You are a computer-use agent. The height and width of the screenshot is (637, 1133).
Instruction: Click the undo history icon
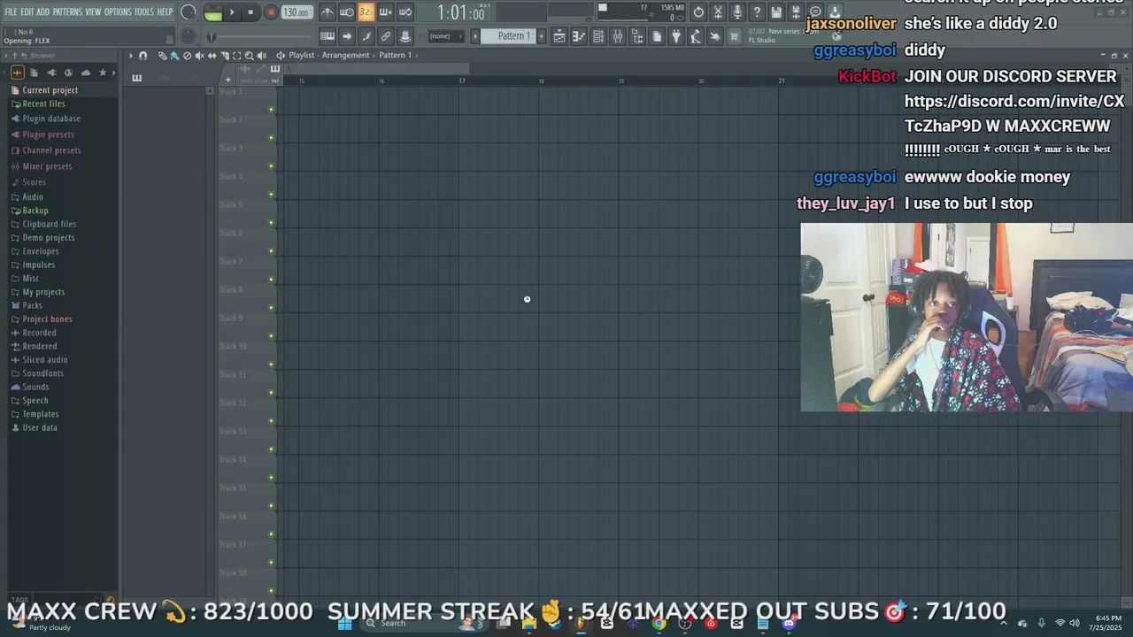click(x=698, y=12)
